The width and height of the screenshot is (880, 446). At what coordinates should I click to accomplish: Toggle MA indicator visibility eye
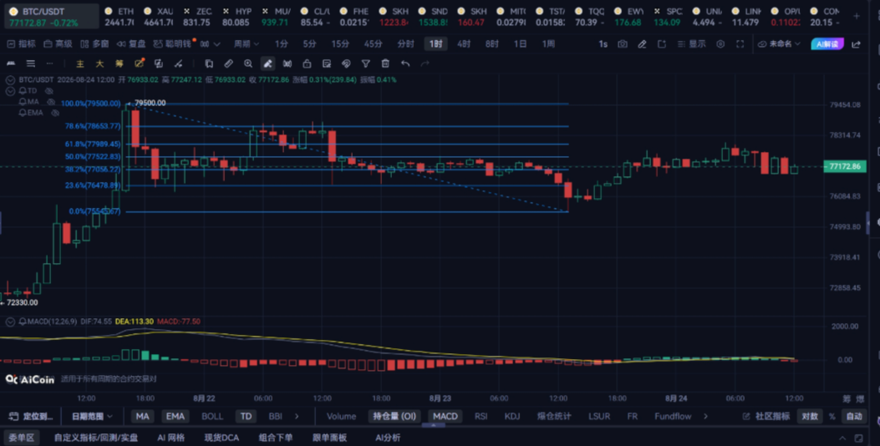click(x=51, y=102)
